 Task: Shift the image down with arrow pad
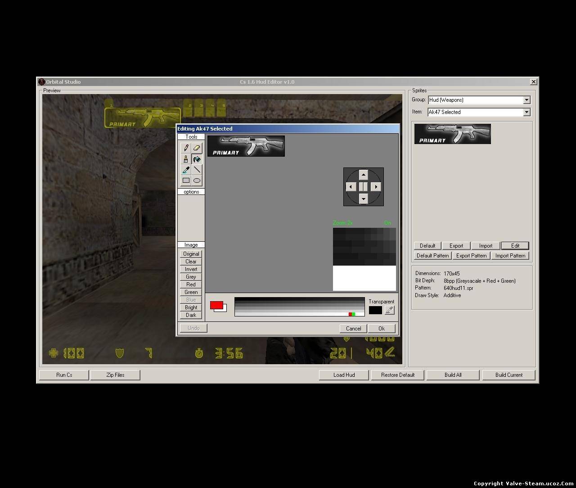pos(364,199)
